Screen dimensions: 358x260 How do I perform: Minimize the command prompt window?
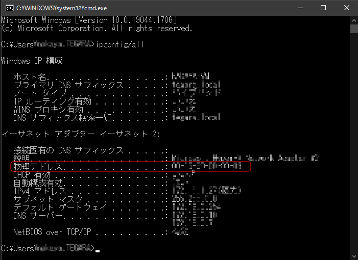[299, 8]
